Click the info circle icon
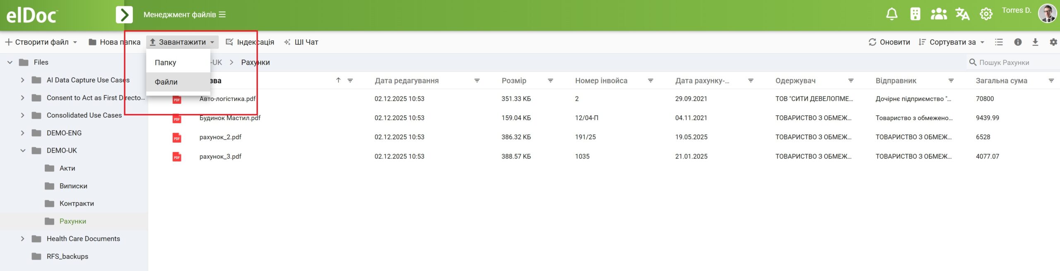Viewport: 1060px width, 271px height. click(x=1018, y=42)
